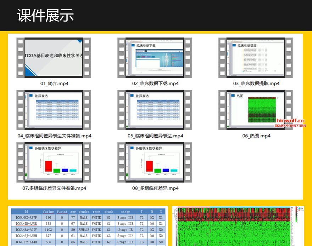The image size is (312, 246).
Task: Select the TCGA-2J-AABH row Id cell
Action: (x=26, y=236)
